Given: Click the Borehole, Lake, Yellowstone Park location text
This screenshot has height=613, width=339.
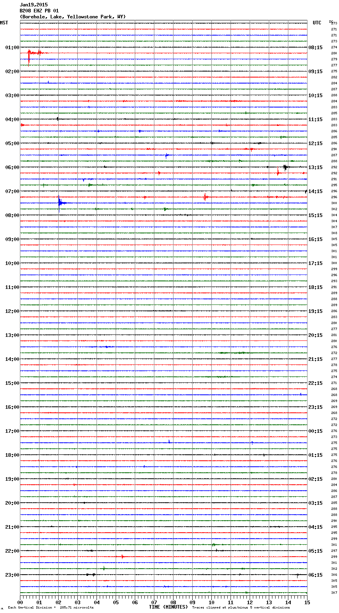Looking at the screenshot, I should [73, 17].
